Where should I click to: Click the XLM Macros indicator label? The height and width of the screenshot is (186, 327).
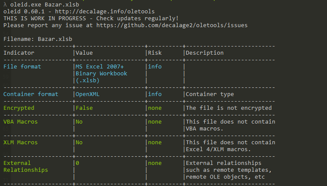(21, 143)
